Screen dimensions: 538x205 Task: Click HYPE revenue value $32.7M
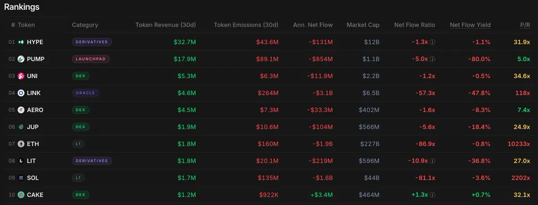[185, 42]
